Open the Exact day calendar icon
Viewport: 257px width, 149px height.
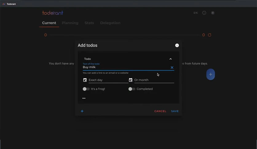(x=85, y=80)
